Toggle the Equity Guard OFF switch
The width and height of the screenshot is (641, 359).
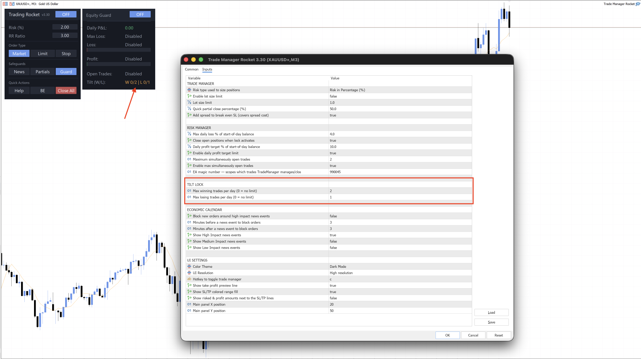tap(140, 15)
